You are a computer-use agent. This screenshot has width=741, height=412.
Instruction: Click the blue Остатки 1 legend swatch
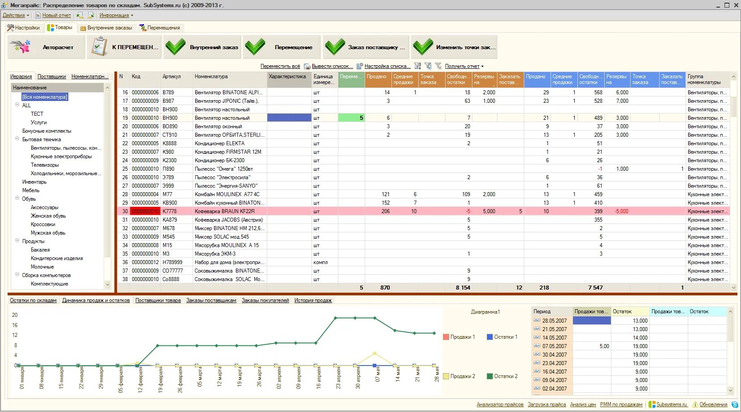(489, 337)
